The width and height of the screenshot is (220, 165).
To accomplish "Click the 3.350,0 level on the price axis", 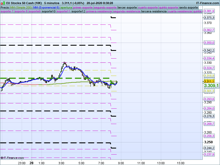I will (x=209, y=43).
